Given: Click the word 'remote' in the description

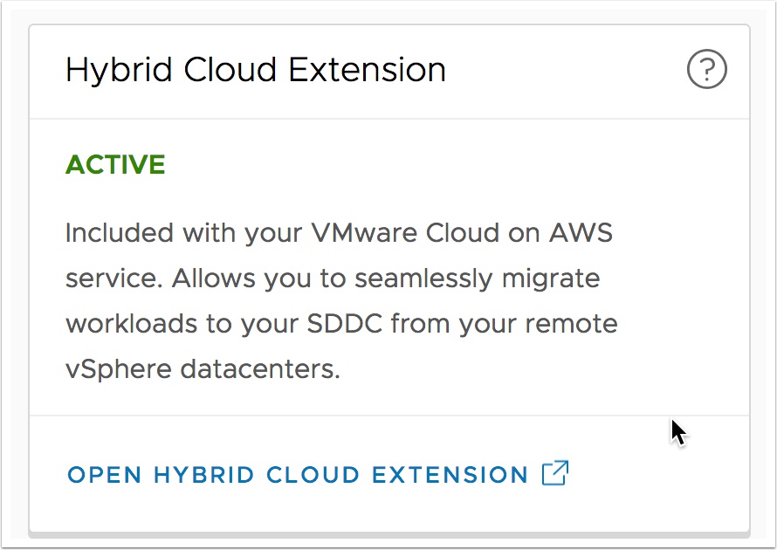Looking at the screenshot, I should click(571, 324).
